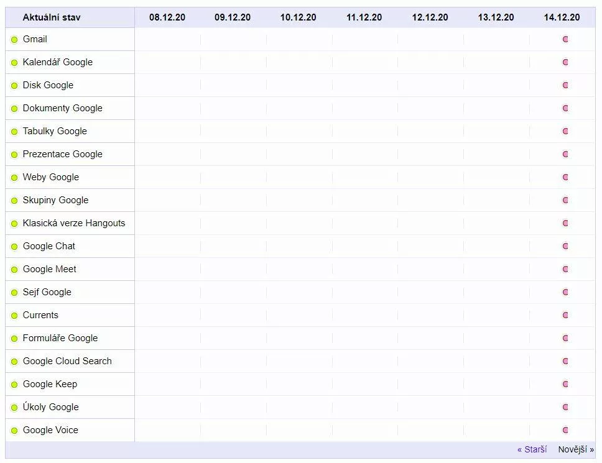Image resolution: width=602 pixels, height=463 pixels.
Task: Click the 10.12.20 date column header
Action: [299, 17]
